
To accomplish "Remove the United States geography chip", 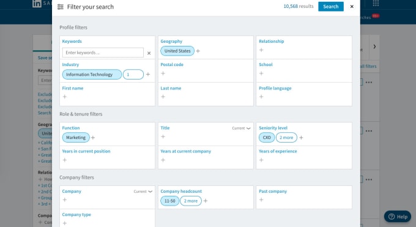I will tap(177, 51).
